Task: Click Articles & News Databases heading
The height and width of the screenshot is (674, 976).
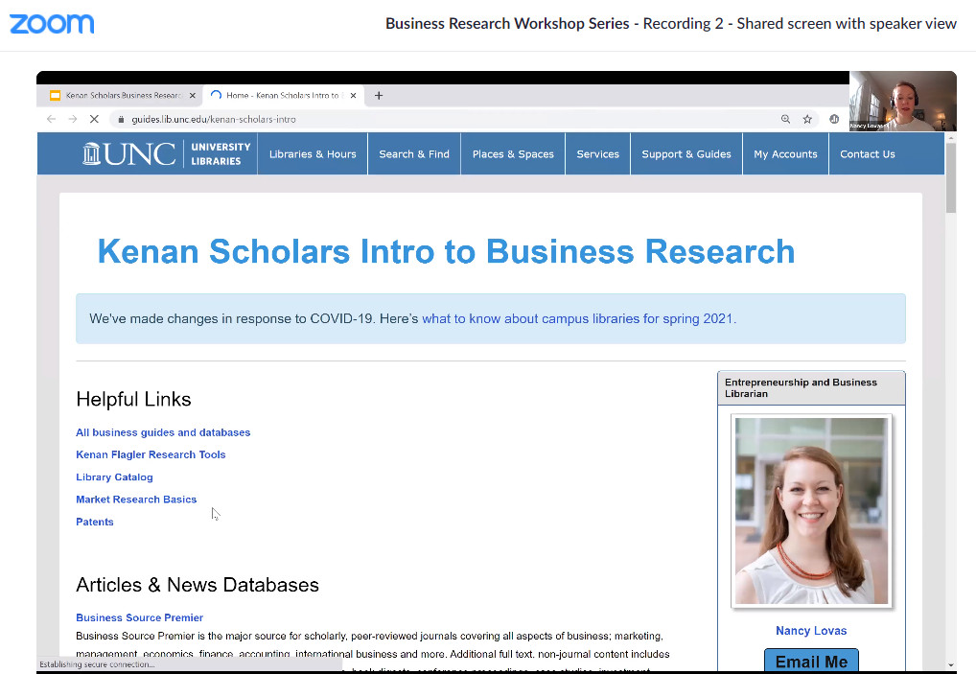Action: pyautogui.click(x=198, y=585)
